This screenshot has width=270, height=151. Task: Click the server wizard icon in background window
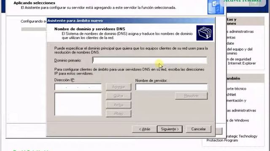216,7
